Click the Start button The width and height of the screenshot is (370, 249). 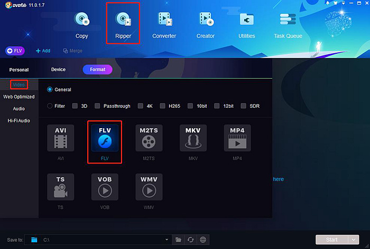331,240
